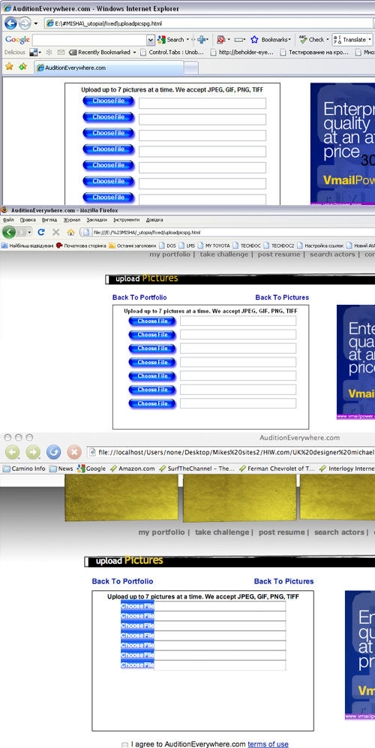Viewport: 375px width, 748px height.
Task: Open the MY TOYOTA bookmark
Action: click(214, 246)
